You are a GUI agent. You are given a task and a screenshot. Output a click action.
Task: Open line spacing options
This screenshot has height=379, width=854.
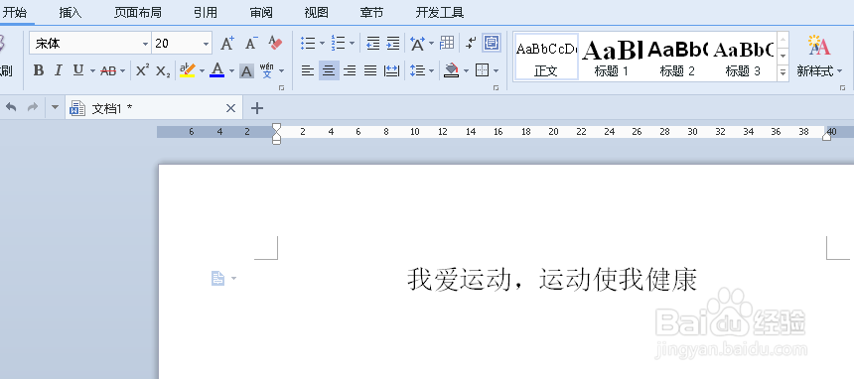click(417, 70)
